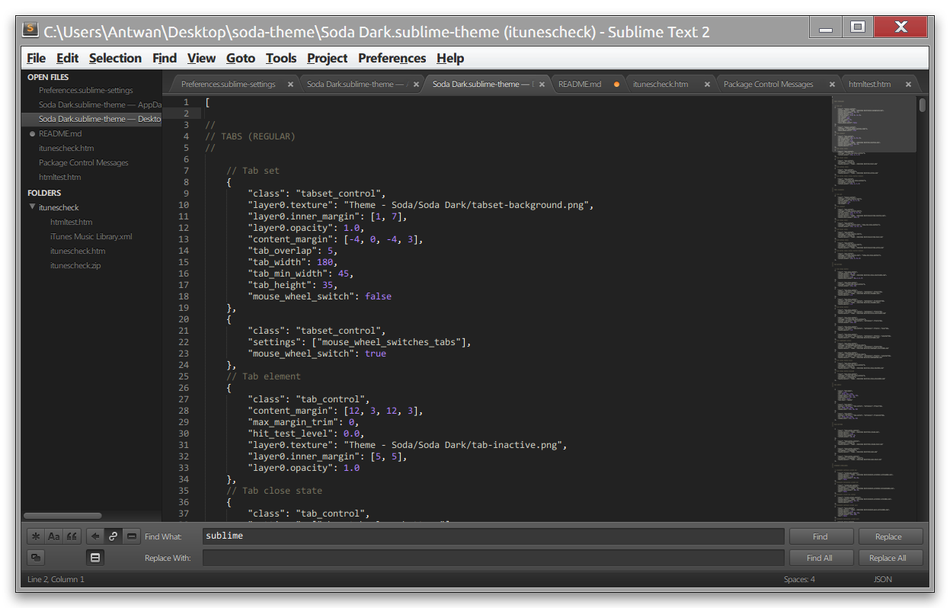Image resolution: width=950 pixels, height=608 pixels.
Task: Click the "mouse_wheel_switch": false line
Action: (x=319, y=296)
